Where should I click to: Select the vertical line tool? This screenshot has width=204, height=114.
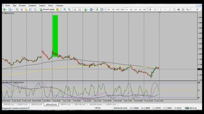pos(161,9)
